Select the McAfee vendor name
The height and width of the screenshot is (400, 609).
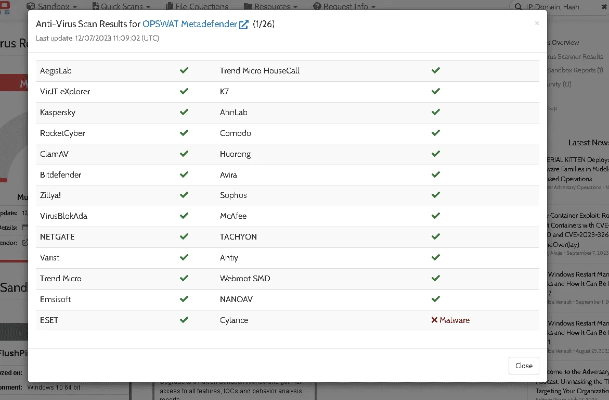point(233,216)
